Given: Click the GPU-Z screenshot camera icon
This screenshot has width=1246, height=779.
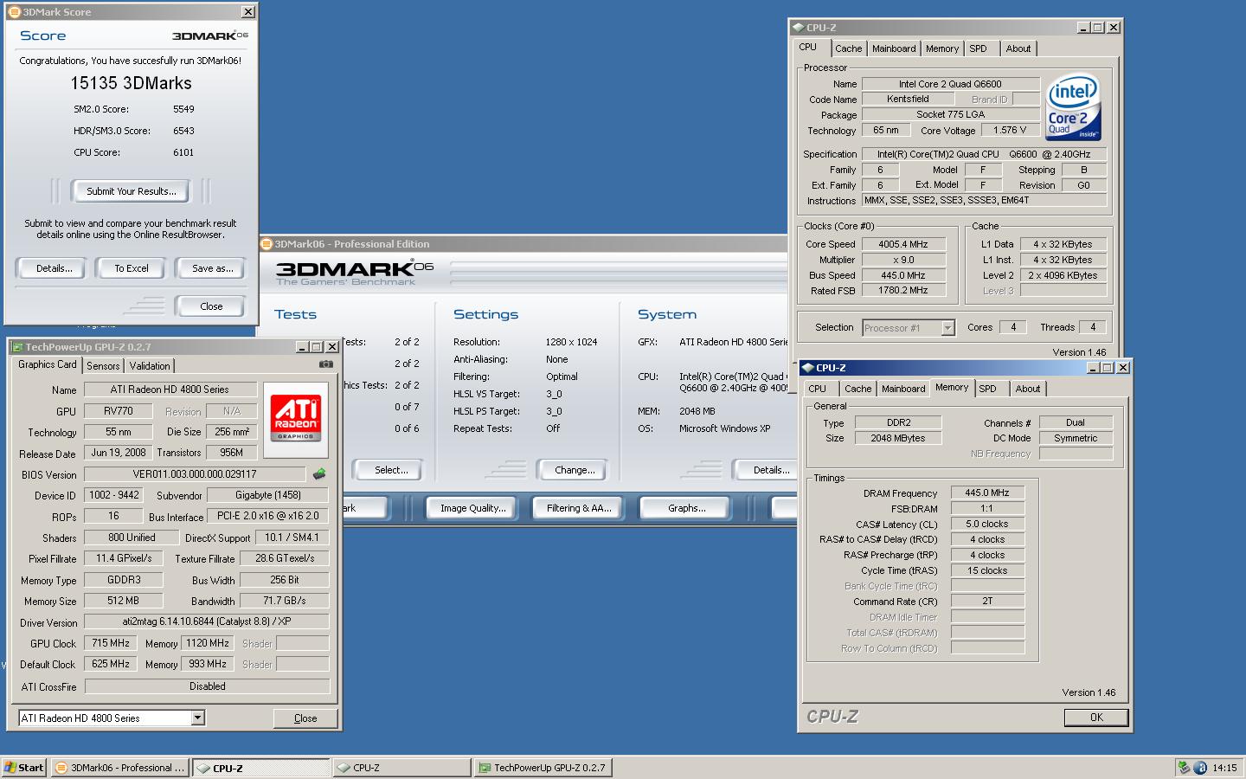Looking at the screenshot, I should [x=326, y=364].
